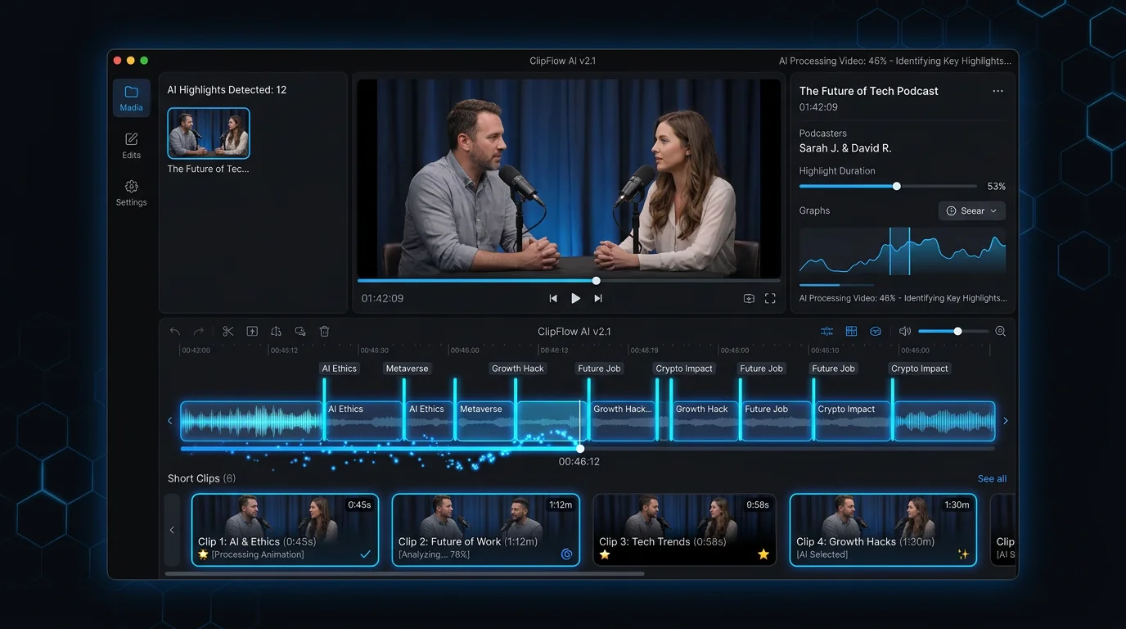Viewport: 1126px width, 629px height.
Task: Click the video progress bar handle
Action: pyautogui.click(x=596, y=280)
